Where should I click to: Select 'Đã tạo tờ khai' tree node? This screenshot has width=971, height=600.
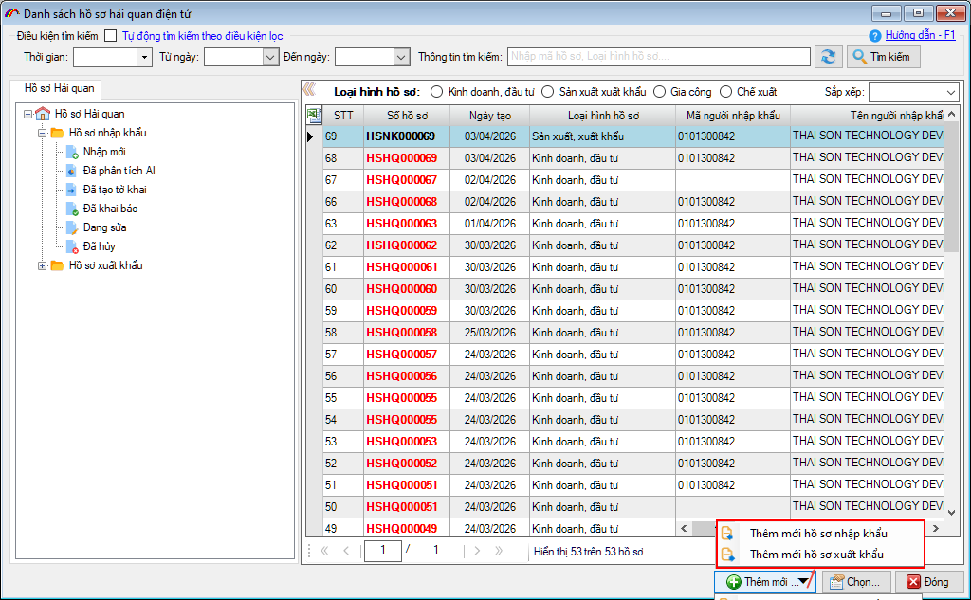coord(114,190)
